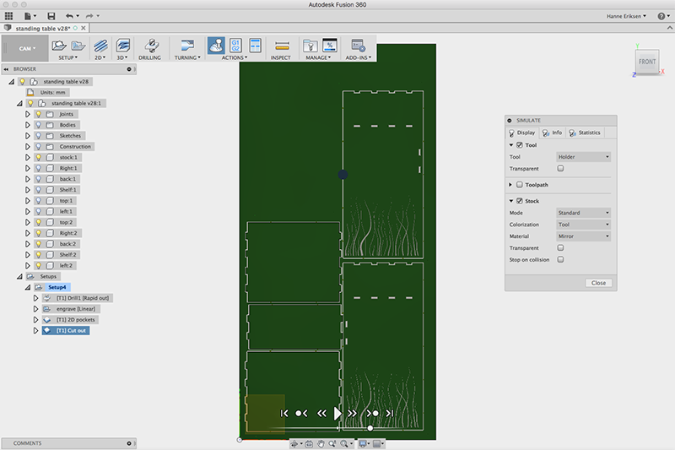Toggle visibility bulb for Joints folder
Screen dimensions: 675x450
click(x=38, y=114)
